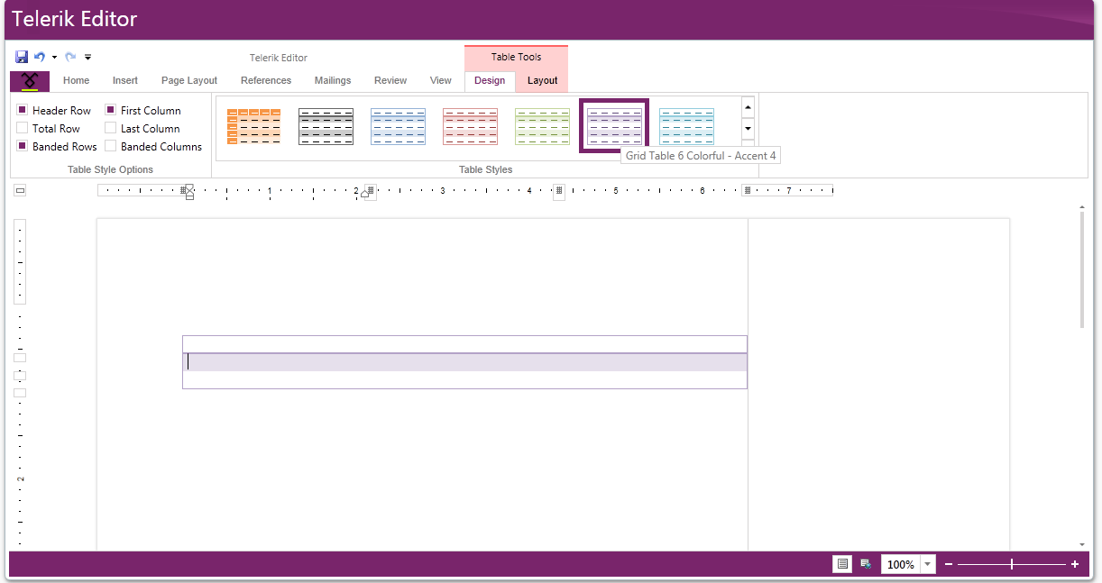
Task: Click the Save icon in quick access toolbar
Action: (22, 56)
